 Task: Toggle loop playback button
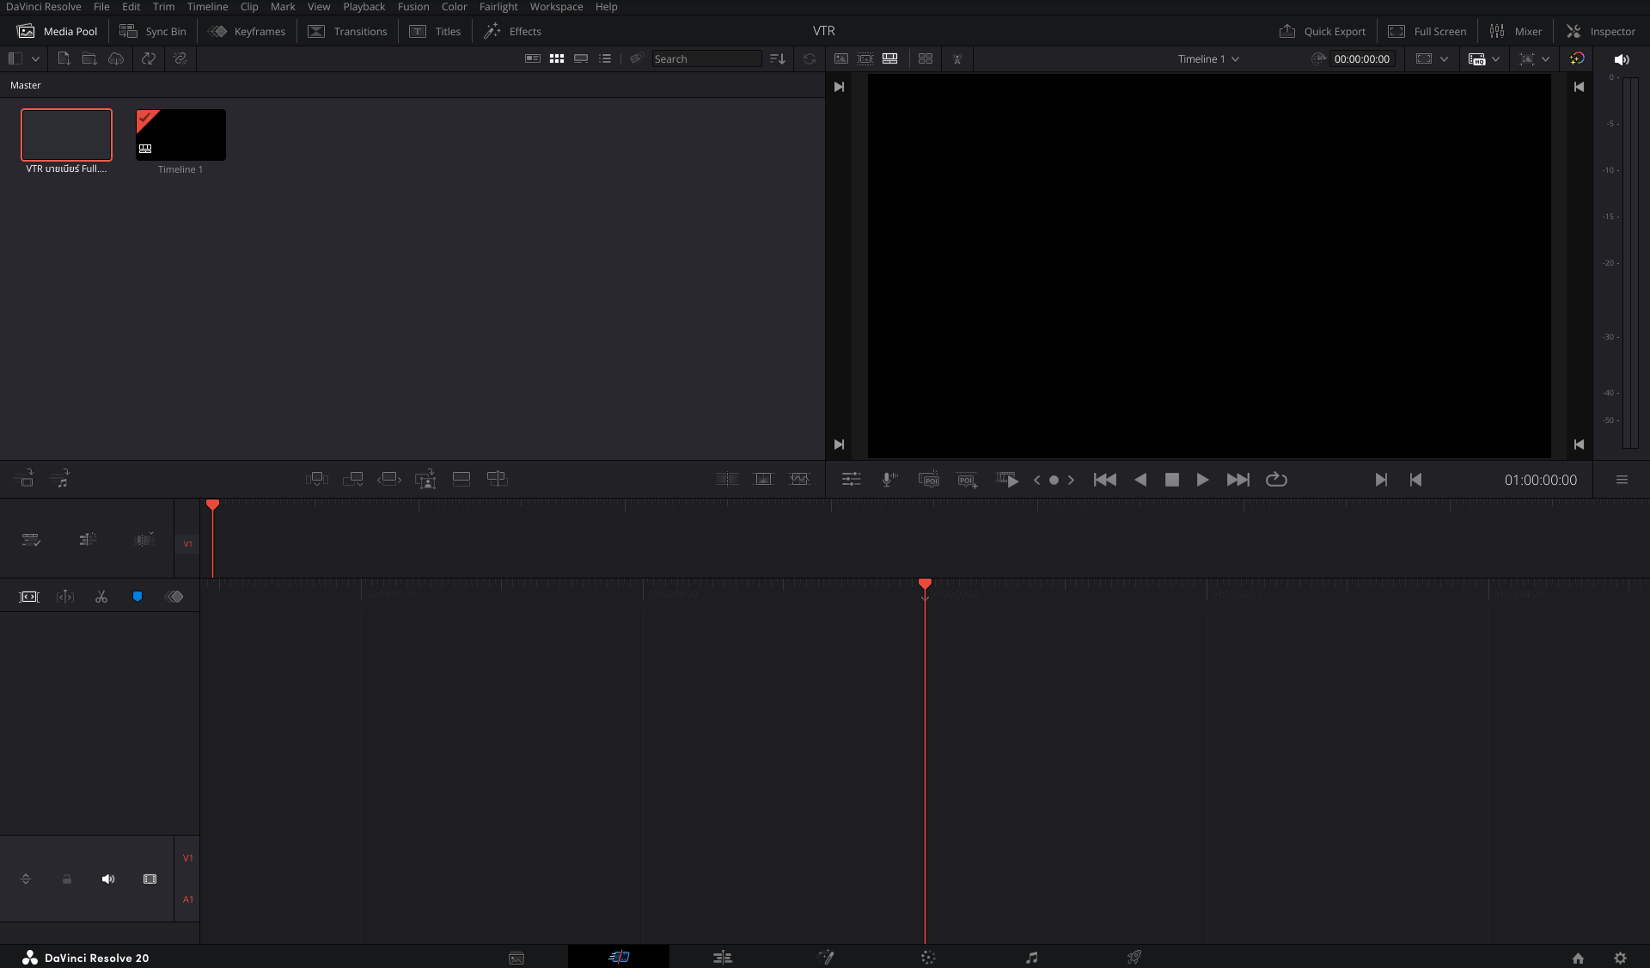coord(1276,480)
